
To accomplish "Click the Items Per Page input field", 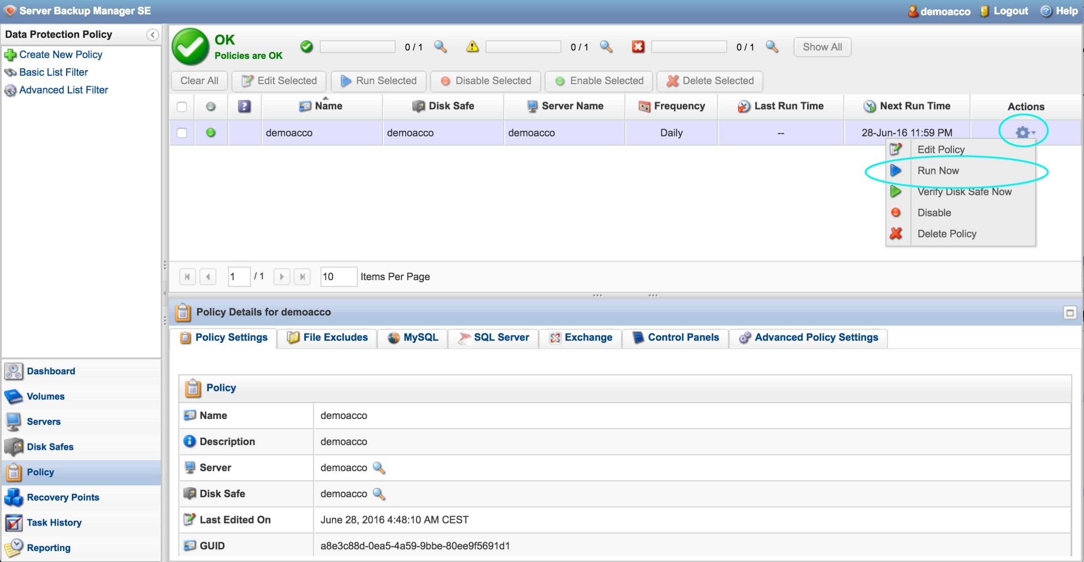I will coord(338,277).
